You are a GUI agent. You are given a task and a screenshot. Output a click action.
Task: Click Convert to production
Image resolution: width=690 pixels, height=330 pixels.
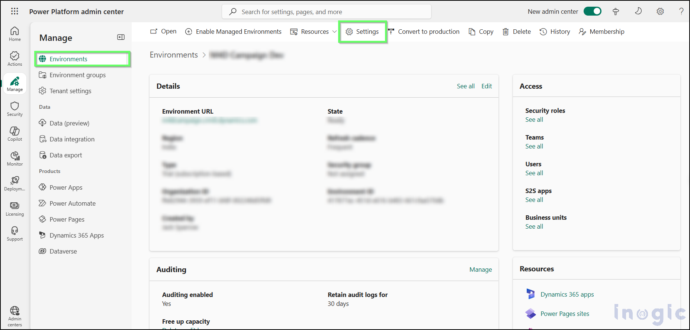[424, 32]
